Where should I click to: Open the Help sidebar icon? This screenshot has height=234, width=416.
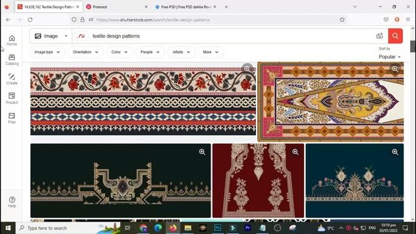12,202
